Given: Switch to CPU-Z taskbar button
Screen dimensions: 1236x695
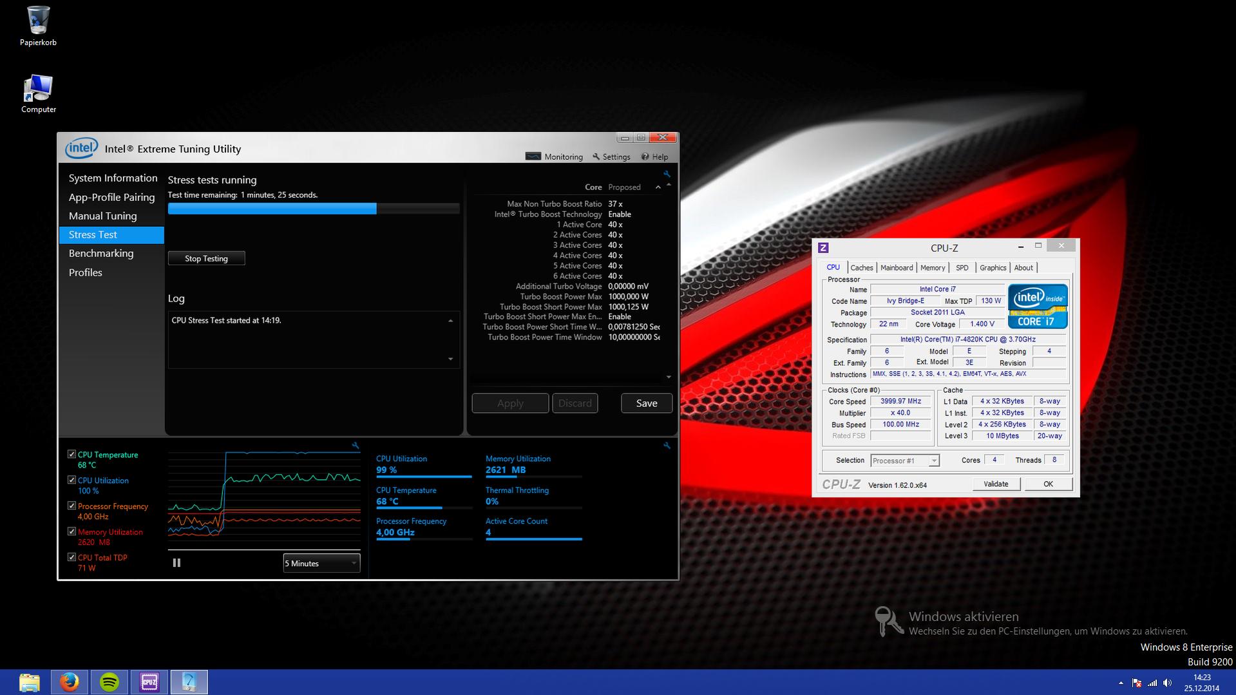Looking at the screenshot, I should point(149,682).
